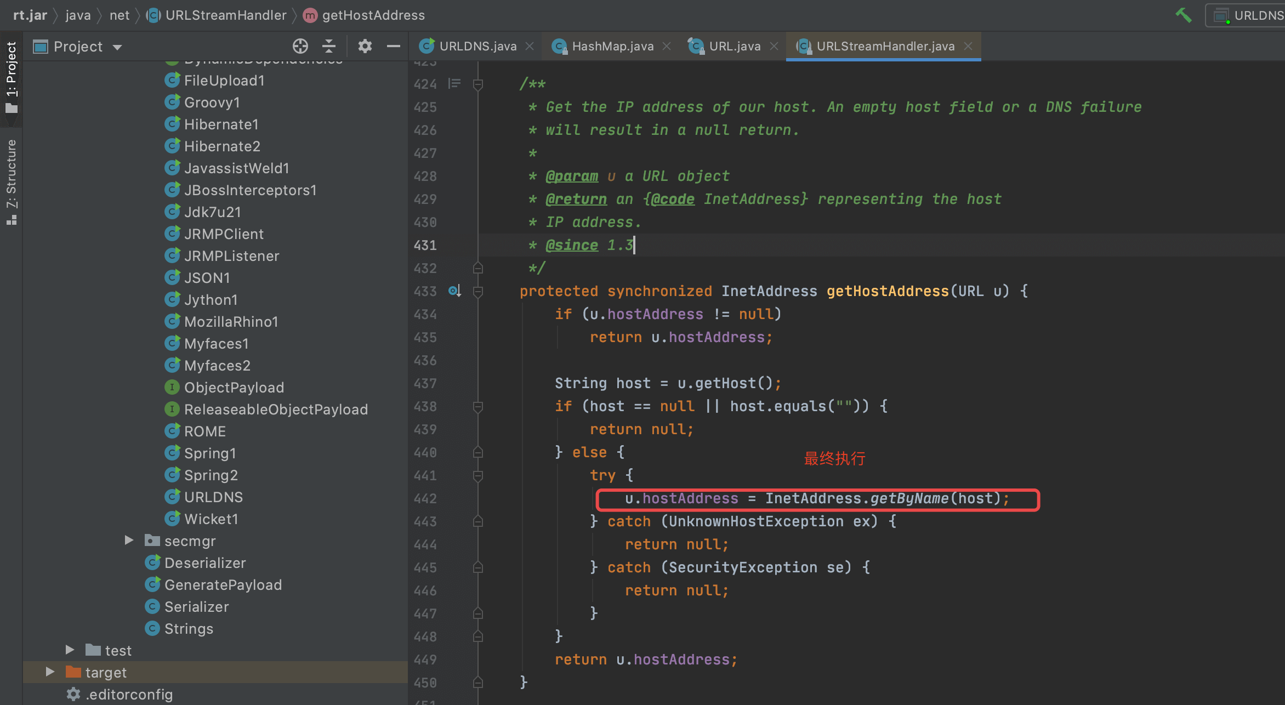Click getHostAddress in the breadcrumb bar
The height and width of the screenshot is (705, 1285).
pos(364,15)
